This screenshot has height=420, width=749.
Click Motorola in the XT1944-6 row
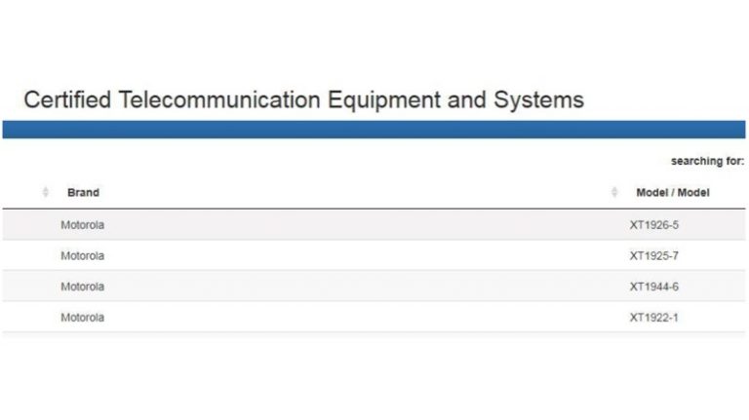click(82, 286)
